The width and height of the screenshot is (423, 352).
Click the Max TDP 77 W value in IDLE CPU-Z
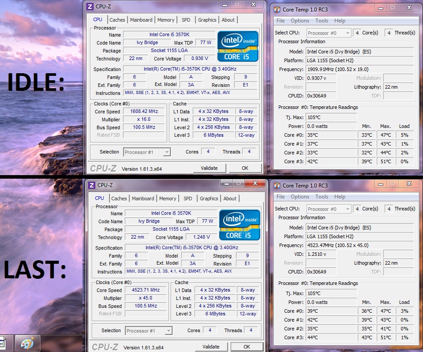(206, 42)
